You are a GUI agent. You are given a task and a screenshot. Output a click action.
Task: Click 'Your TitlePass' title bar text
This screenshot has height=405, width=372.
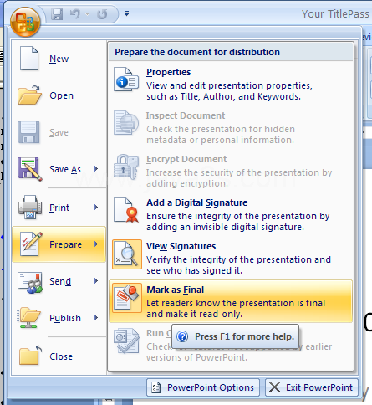click(x=335, y=14)
